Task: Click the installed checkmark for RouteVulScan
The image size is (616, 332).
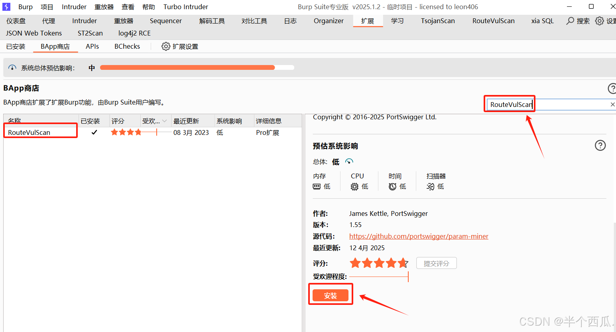Action: 94,132
